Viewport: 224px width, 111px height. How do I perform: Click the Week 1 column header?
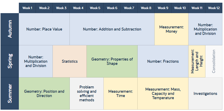click(x=27, y=8)
